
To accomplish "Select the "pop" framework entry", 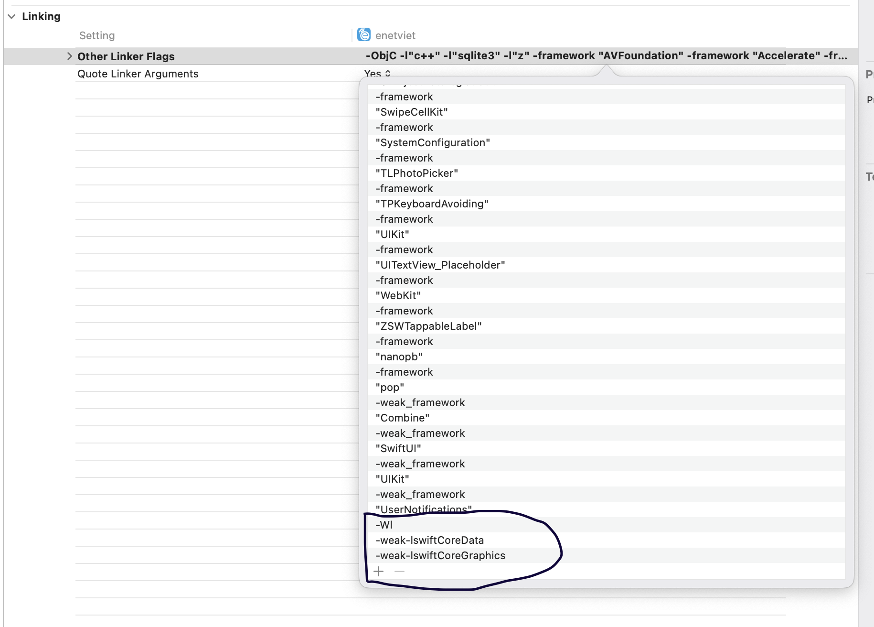I will (x=390, y=388).
